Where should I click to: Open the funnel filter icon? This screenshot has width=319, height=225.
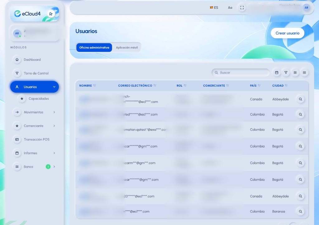(286, 72)
